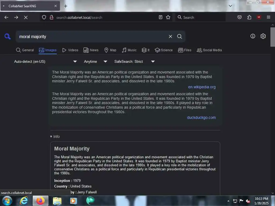Clear the search query with X icon

click(170, 36)
